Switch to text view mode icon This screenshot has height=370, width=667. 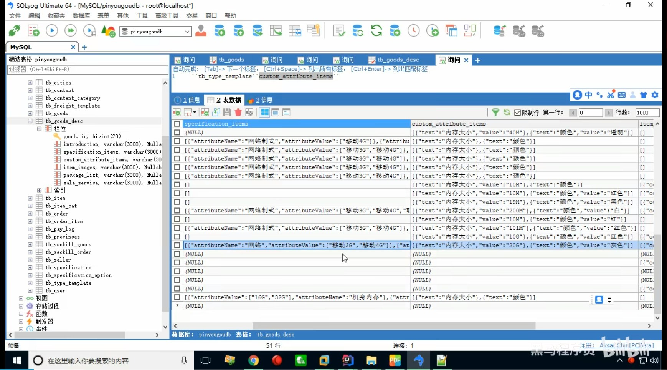(x=286, y=112)
